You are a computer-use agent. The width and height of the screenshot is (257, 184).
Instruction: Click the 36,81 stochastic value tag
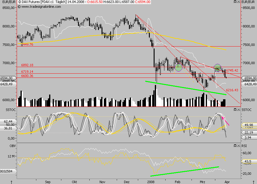click(x=8, y=128)
